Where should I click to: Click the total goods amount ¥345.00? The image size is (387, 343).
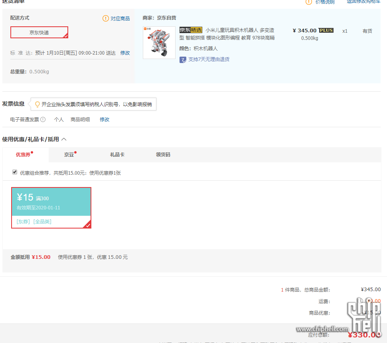pos(371,290)
